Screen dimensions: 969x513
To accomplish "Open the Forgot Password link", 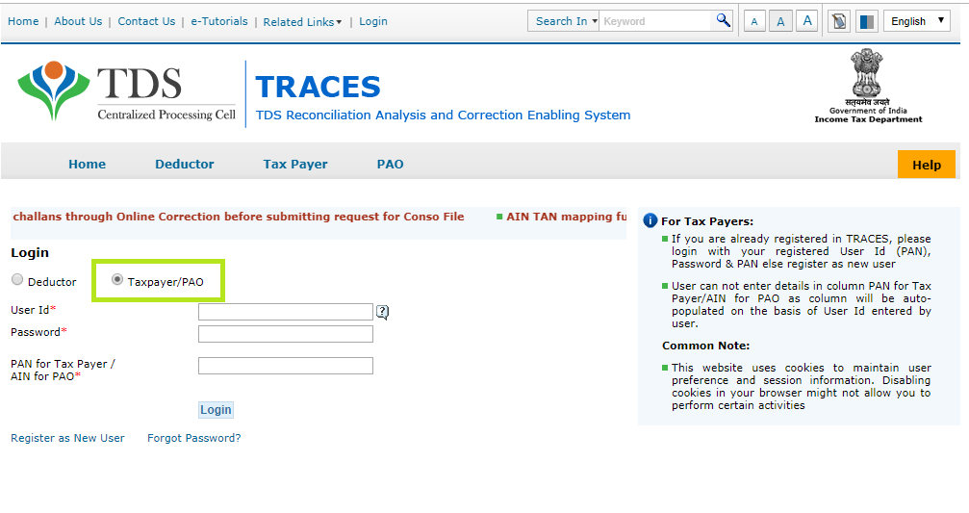I will pyautogui.click(x=194, y=438).
